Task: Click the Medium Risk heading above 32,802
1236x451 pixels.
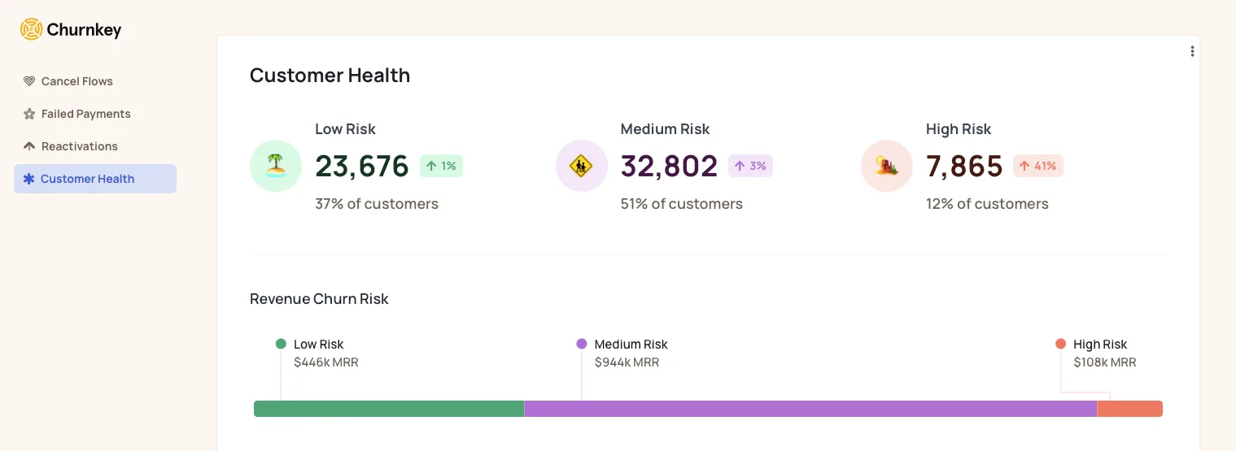Action: [665, 129]
